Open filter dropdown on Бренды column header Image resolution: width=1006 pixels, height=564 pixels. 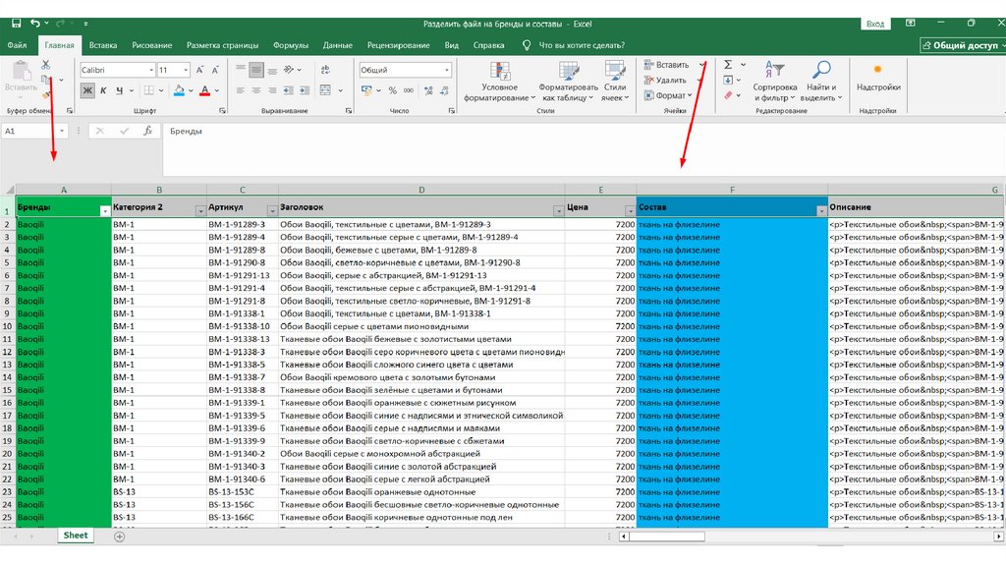104,210
